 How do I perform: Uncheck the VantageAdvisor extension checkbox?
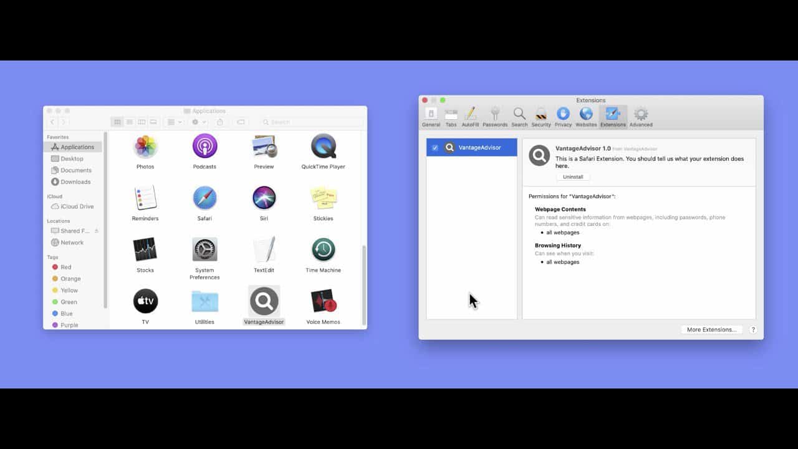(x=435, y=148)
